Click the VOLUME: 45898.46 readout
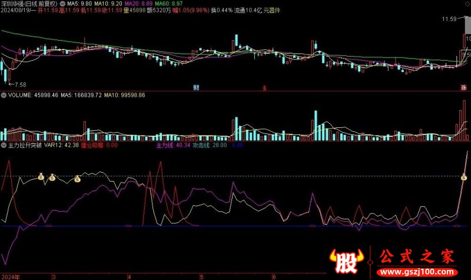Screen dimensions: 471x280 (x=33, y=95)
